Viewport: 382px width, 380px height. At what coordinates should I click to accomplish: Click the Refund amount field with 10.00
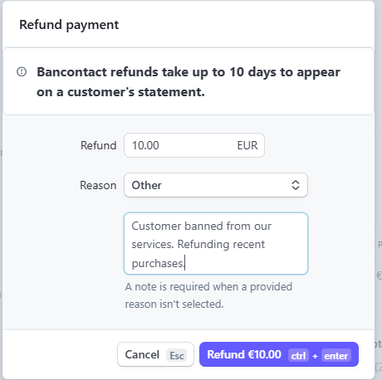coord(194,145)
